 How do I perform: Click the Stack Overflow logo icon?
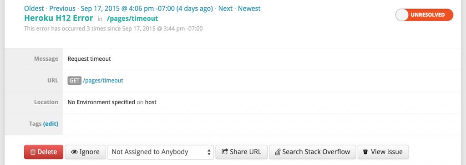[278, 152]
